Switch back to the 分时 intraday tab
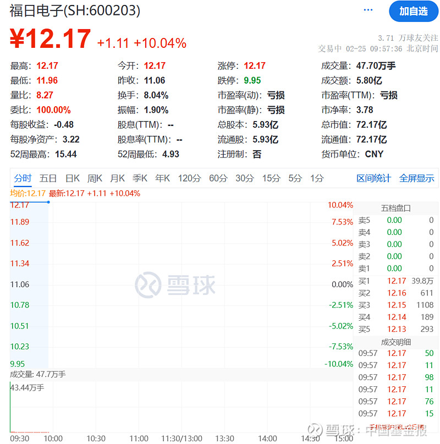 (23, 178)
